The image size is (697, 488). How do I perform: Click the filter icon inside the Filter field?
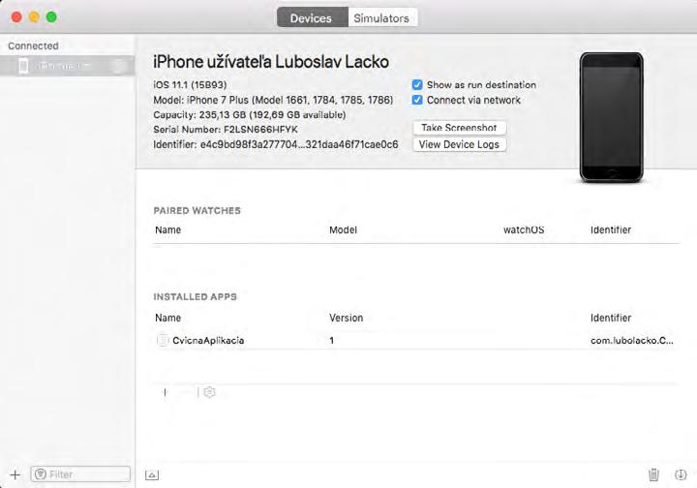coord(41,474)
